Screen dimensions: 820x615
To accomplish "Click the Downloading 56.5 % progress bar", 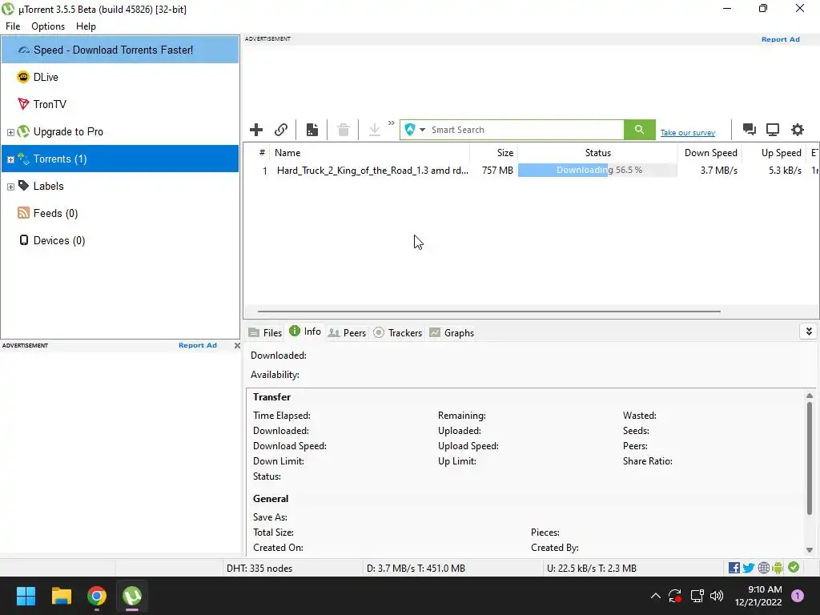I will (597, 170).
